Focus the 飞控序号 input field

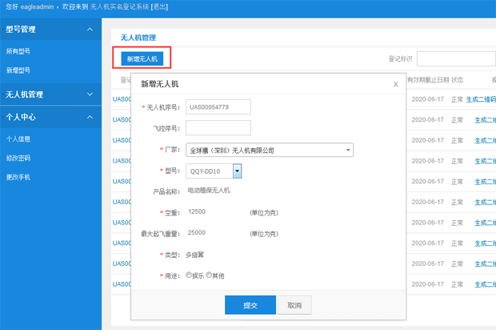coord(218,128)
